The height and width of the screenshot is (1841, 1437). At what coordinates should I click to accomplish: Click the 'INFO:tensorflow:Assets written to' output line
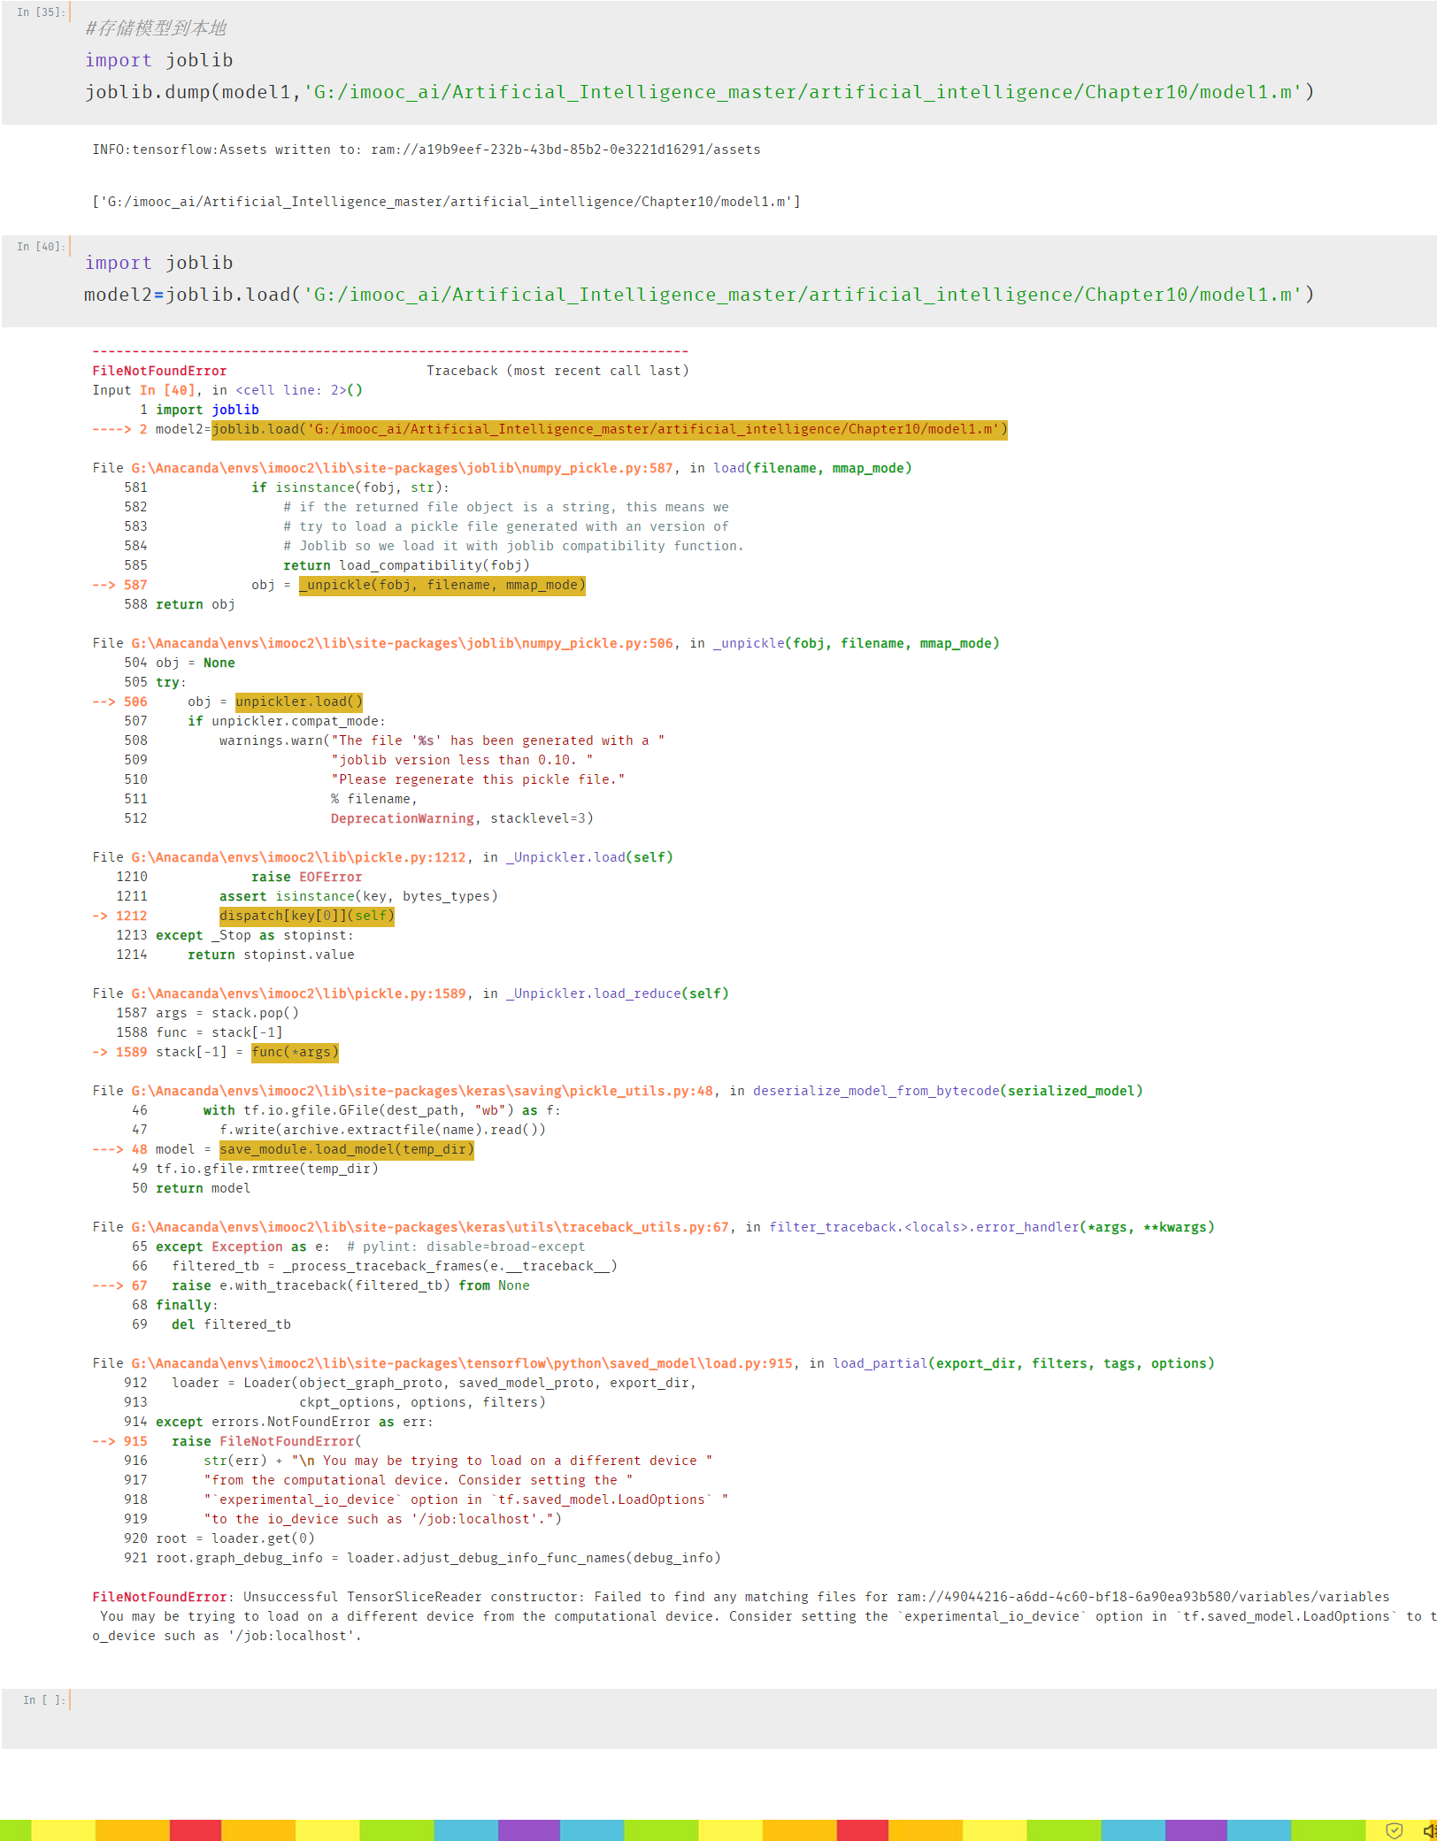pyautogui.click(x=426, y=150)
